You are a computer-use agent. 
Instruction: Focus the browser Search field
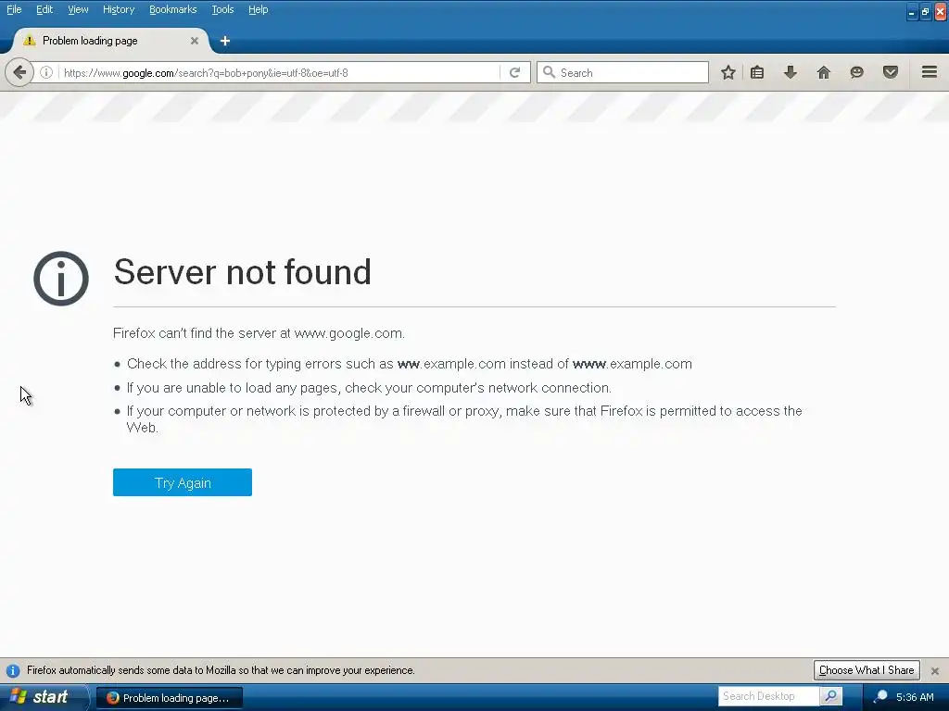623,72
